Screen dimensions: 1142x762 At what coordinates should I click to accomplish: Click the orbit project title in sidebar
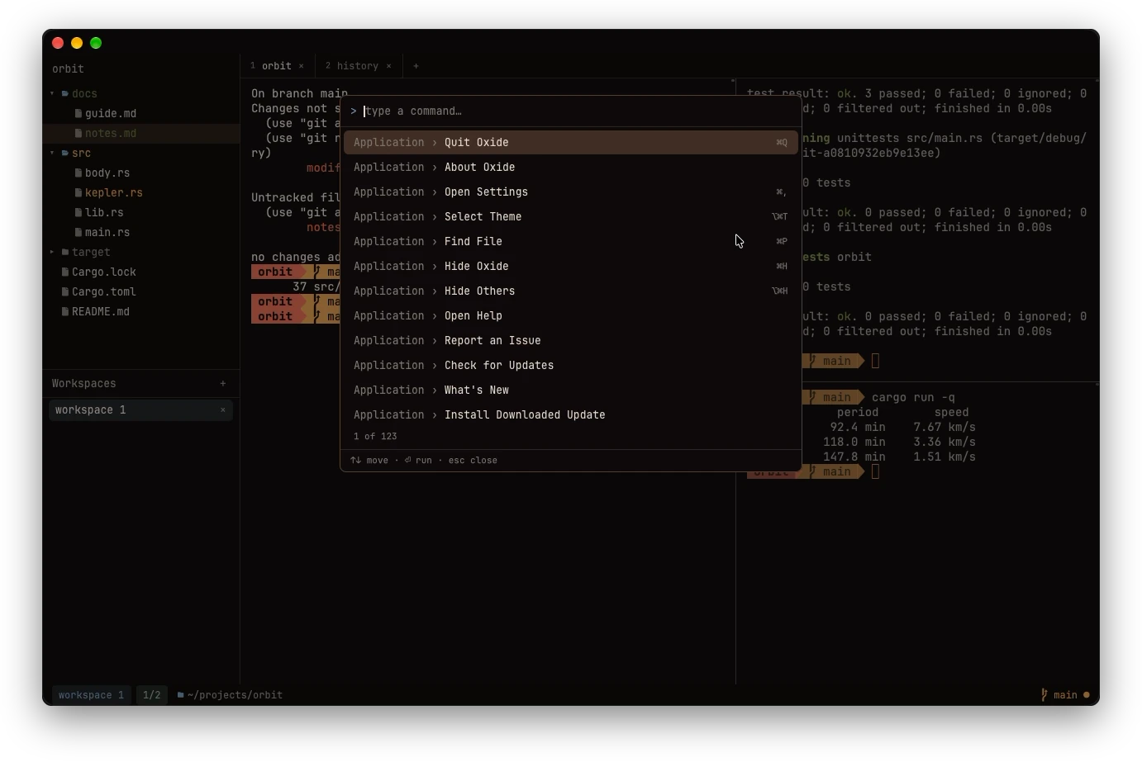point(68,69)
